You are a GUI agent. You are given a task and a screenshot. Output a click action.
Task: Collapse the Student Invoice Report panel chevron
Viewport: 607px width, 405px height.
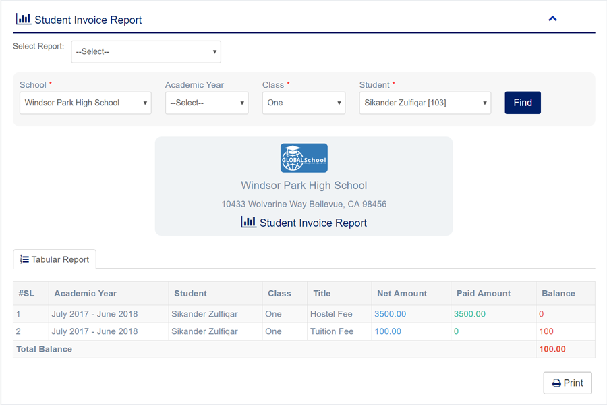point(552,19)
